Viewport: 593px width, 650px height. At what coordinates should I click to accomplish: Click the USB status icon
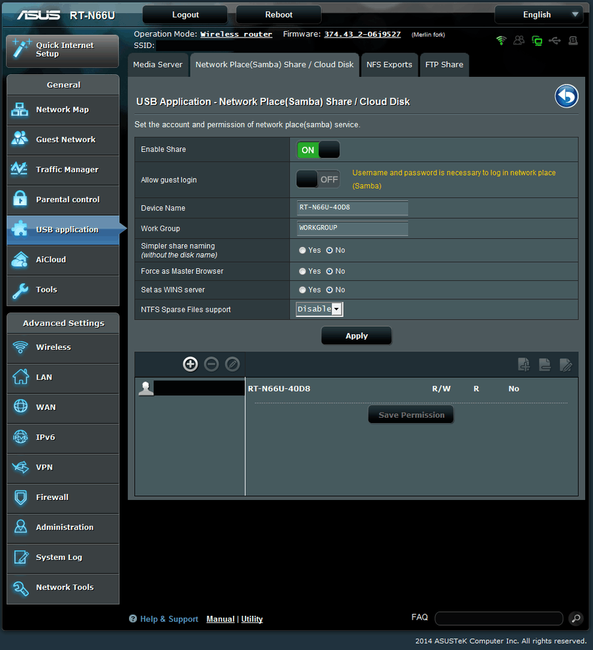pyautogui.click(x=555, y=40)
